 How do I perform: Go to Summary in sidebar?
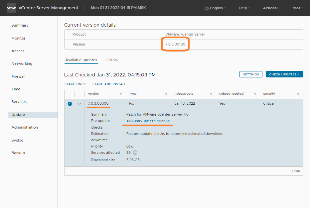click(20, 25)
